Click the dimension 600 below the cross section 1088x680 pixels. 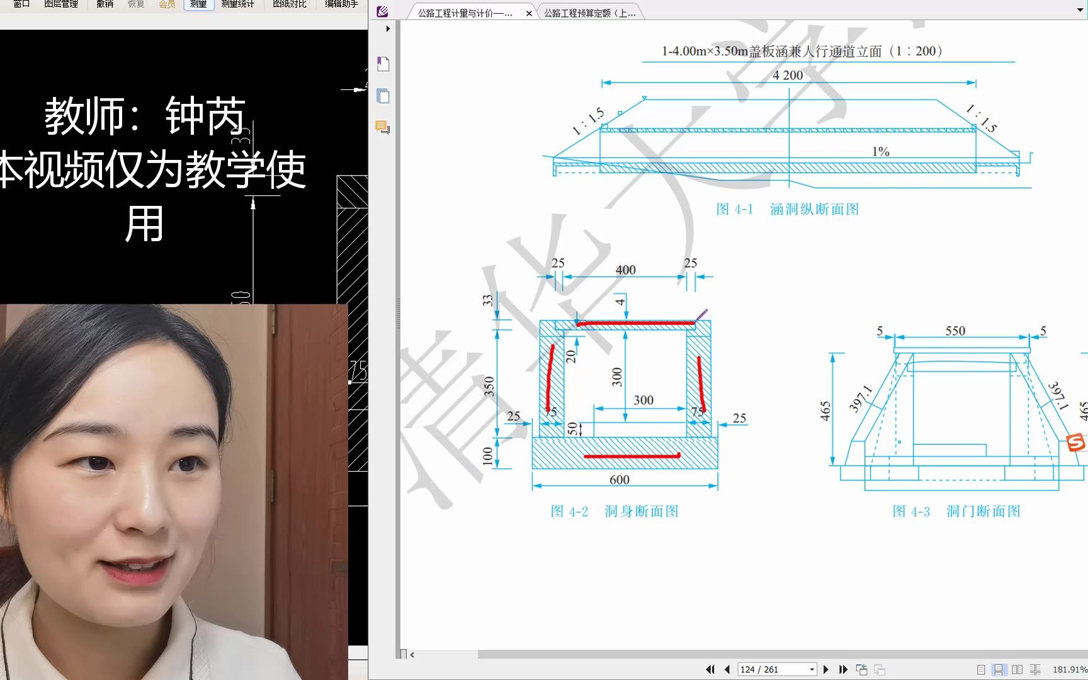pyautogui.click(x=620, y=480)
